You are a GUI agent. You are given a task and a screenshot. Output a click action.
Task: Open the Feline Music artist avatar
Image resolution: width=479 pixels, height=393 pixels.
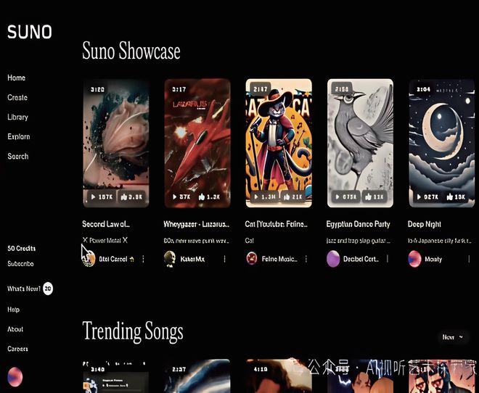[x=252, y=259]
